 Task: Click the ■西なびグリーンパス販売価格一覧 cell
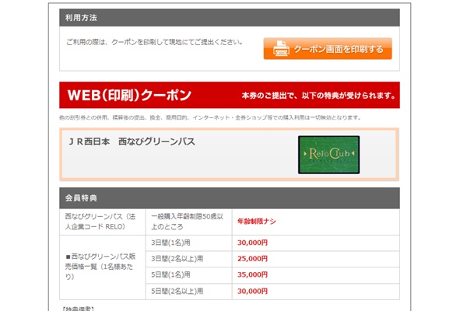103,267
